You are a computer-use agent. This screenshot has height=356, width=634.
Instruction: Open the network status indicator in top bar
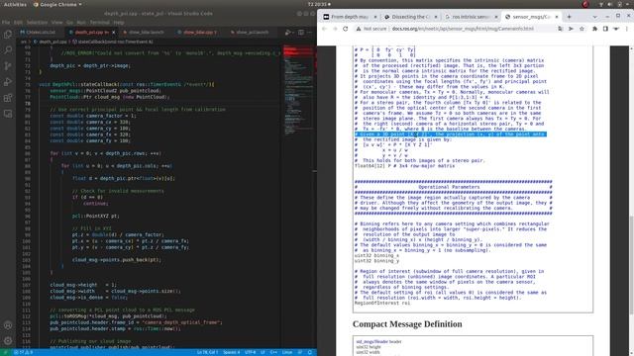coord(601,4)
